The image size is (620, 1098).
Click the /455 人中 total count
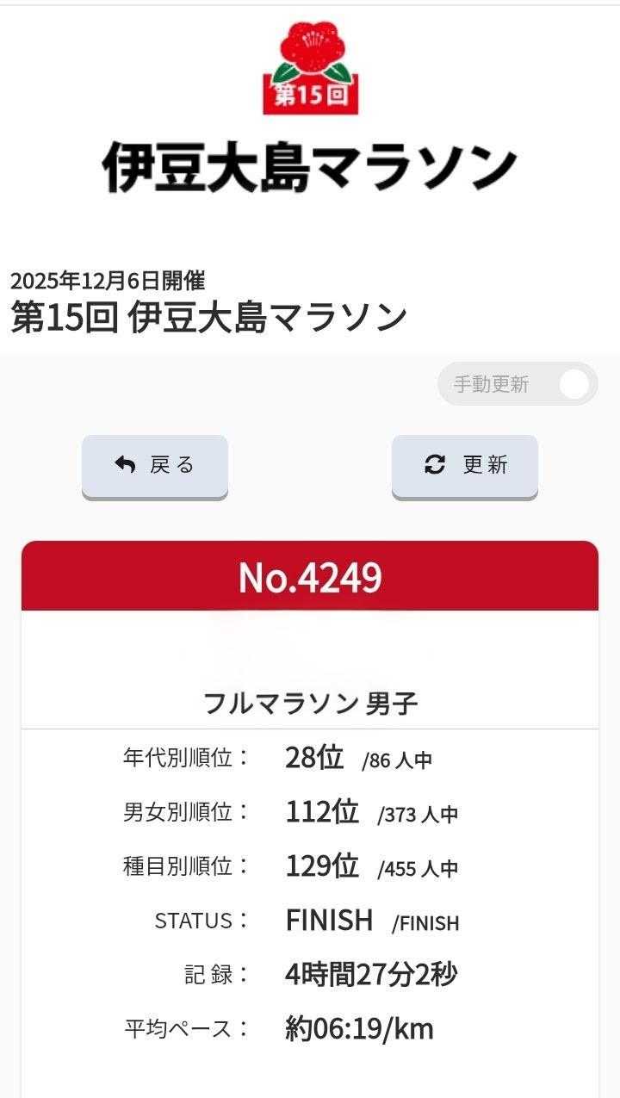[418, 869]
